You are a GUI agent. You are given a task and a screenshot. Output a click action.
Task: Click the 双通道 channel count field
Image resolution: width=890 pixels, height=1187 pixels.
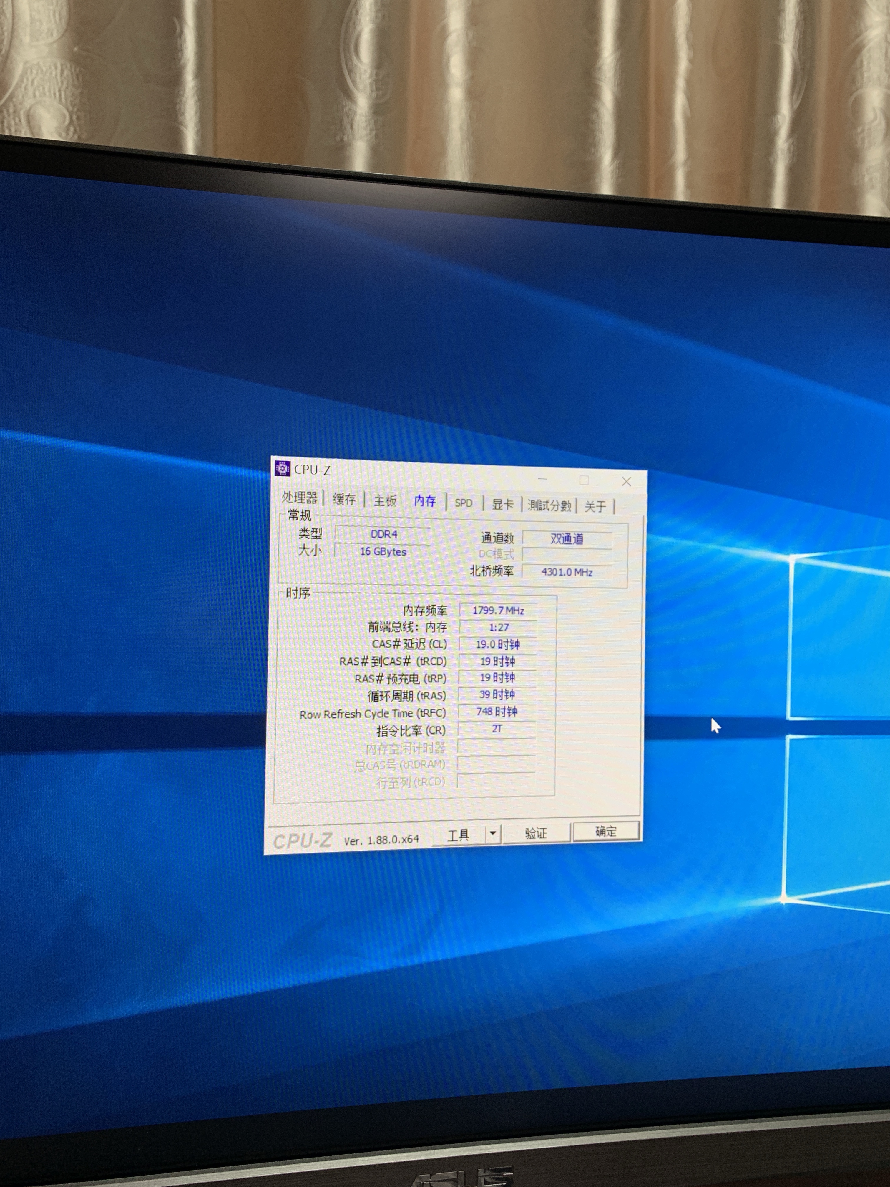click(567, 539)
